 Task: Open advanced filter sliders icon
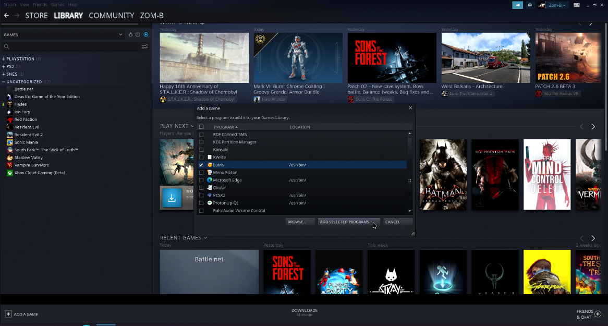(x=144, y=46)
